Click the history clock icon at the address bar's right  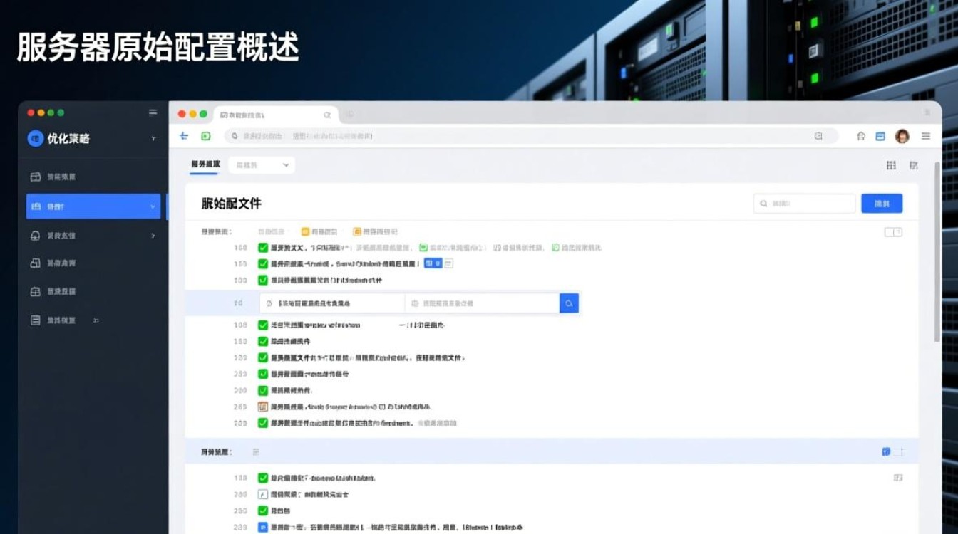(x=820, y=136)
